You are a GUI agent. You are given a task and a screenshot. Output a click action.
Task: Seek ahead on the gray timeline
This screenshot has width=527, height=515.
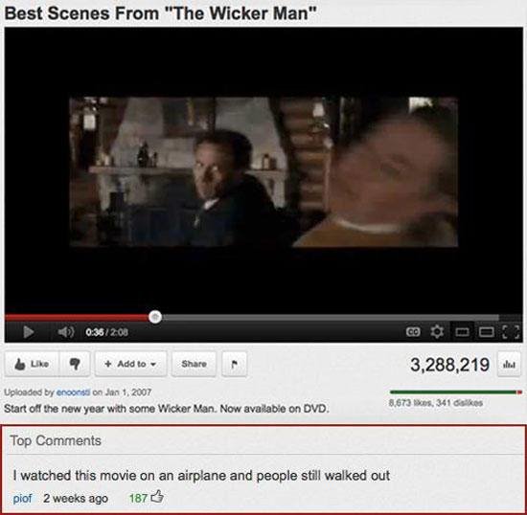(331, 317)
